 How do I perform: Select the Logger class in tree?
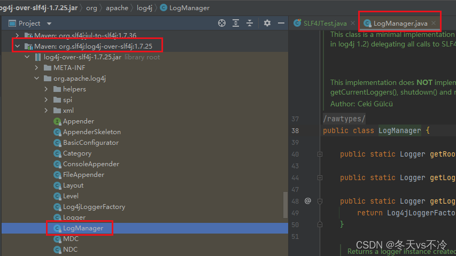(74, 218)
